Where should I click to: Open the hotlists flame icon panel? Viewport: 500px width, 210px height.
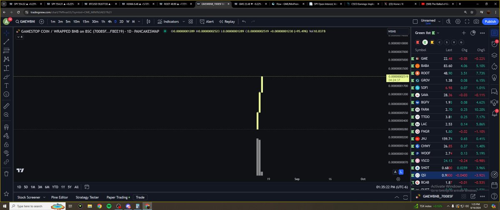tap(494, 66)
